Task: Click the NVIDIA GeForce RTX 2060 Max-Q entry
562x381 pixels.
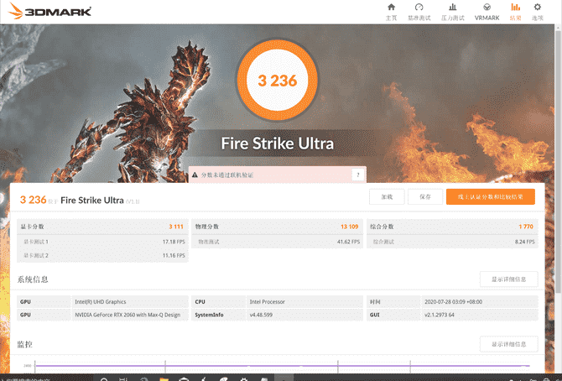Action: [x=127, y=315]
